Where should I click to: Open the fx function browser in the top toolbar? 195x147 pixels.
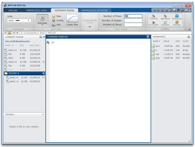click(x=179, y=10)
